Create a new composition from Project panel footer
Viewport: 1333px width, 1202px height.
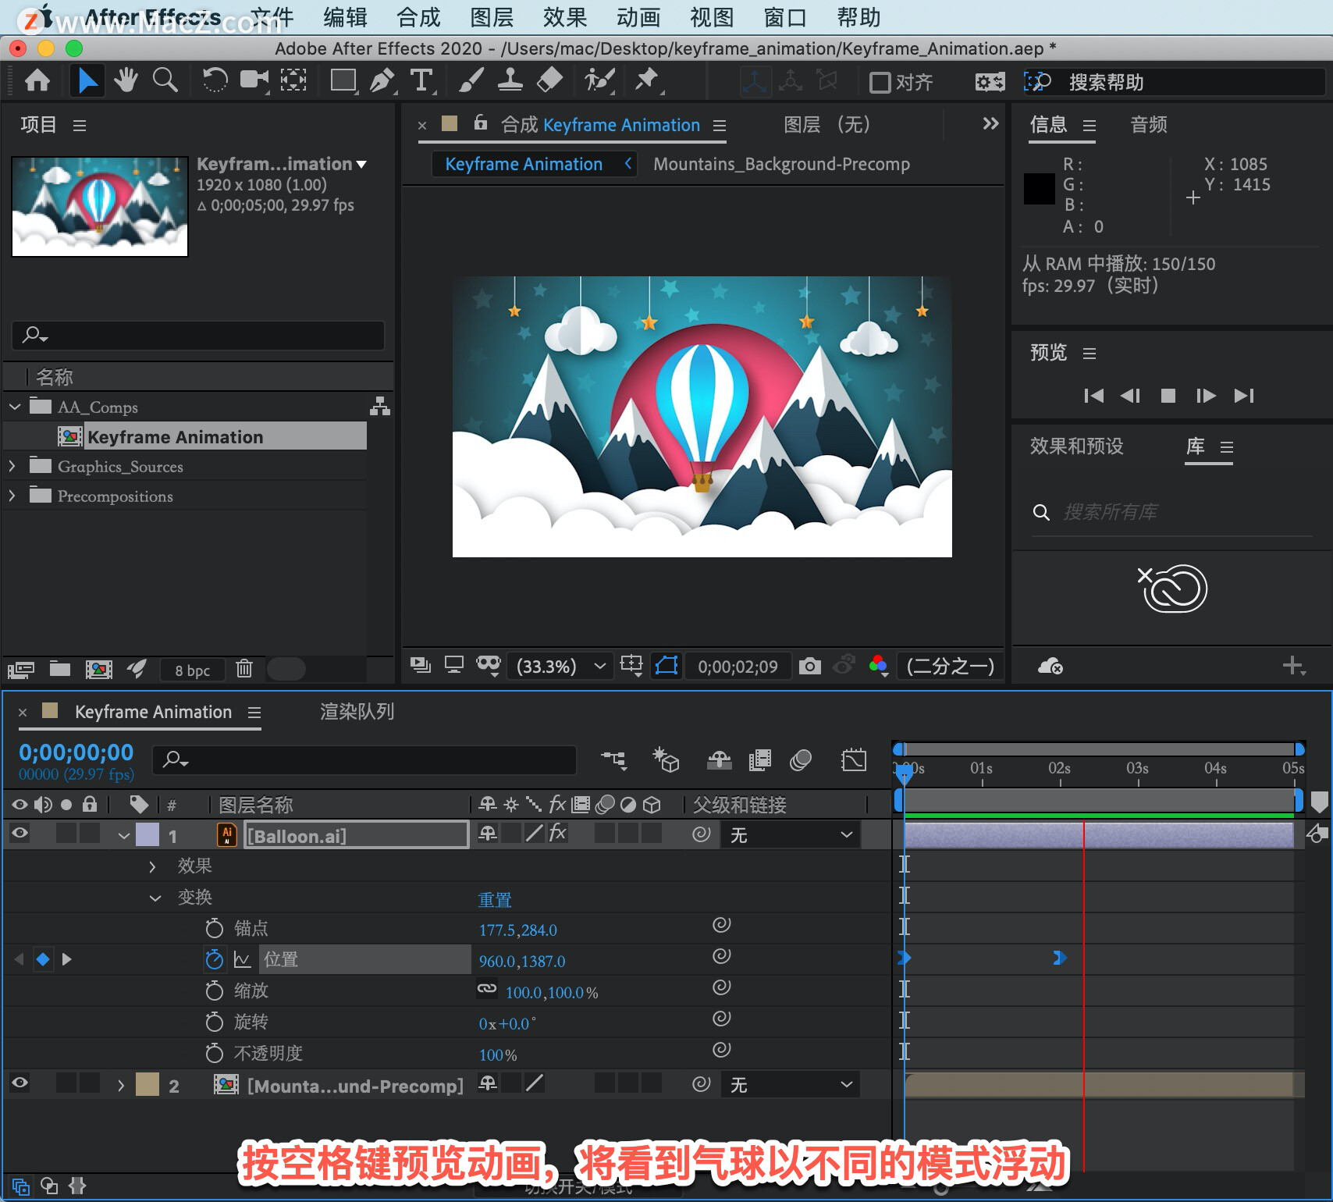point(98,669)
